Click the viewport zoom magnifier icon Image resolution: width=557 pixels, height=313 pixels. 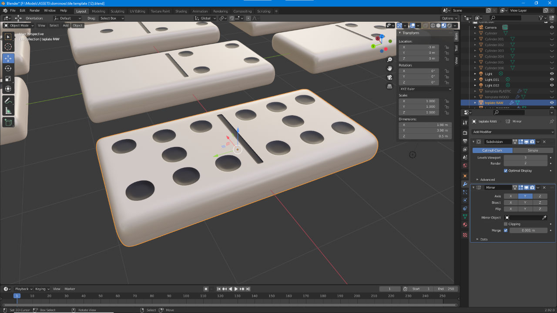point(389,60)
